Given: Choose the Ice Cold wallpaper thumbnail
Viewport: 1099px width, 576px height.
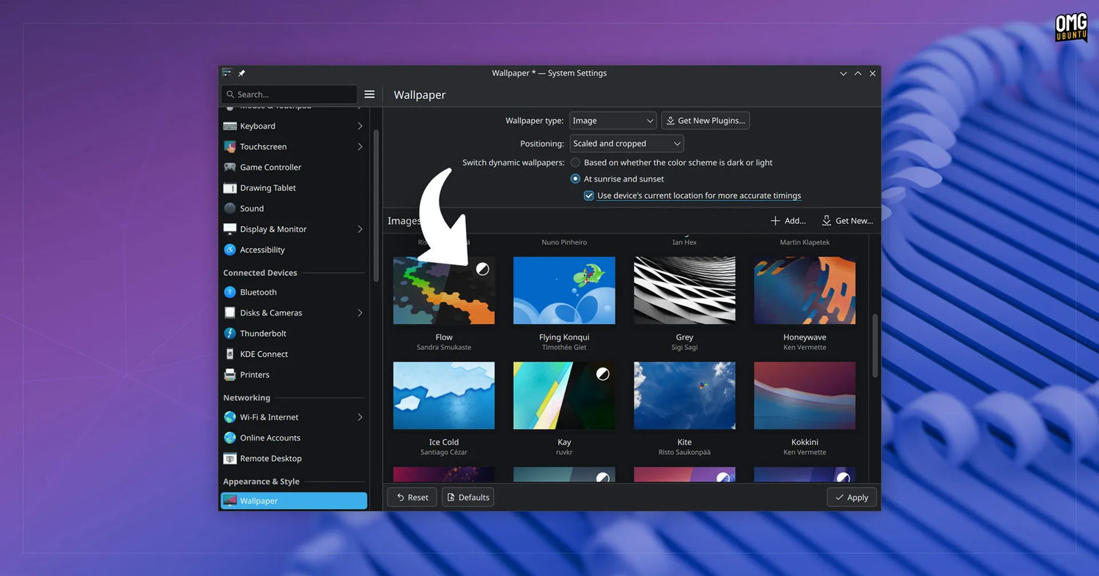Looking at the screenshot, I should click(444, 395).
